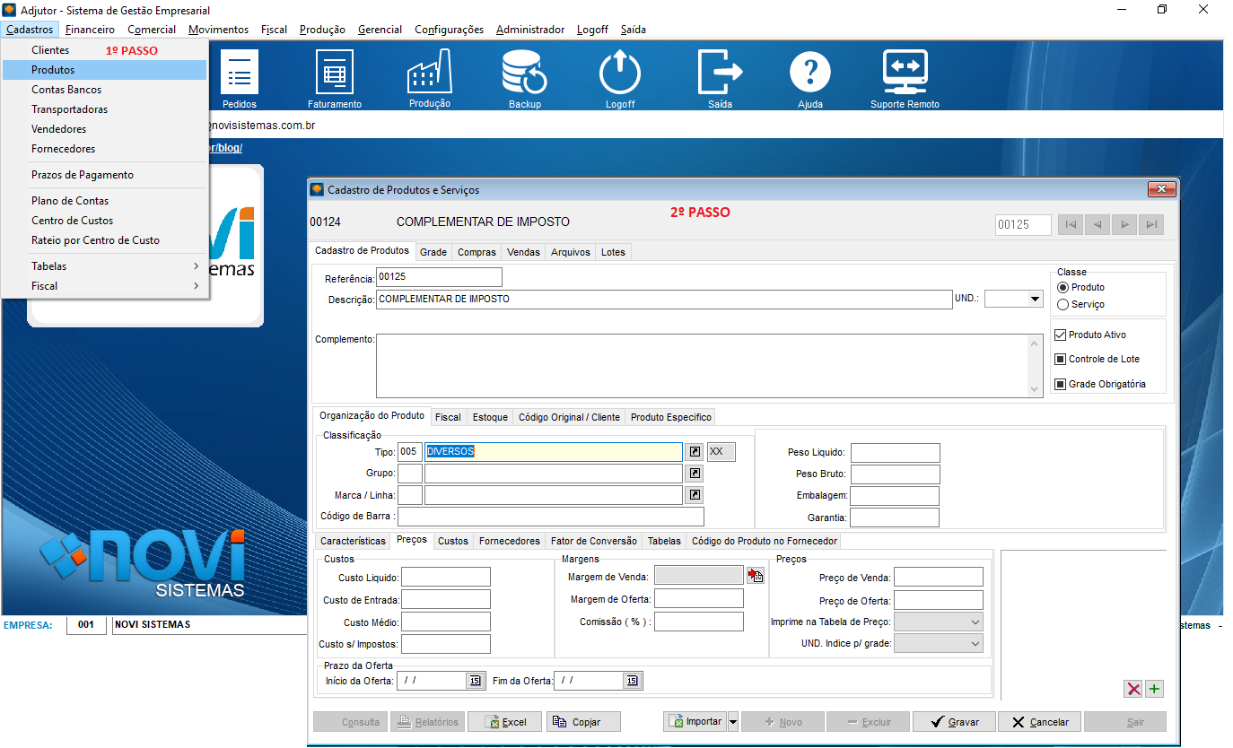Open lookup icon next to Grupo field
The width and height of the screenshot is (1233, 748).
(695, 474)
